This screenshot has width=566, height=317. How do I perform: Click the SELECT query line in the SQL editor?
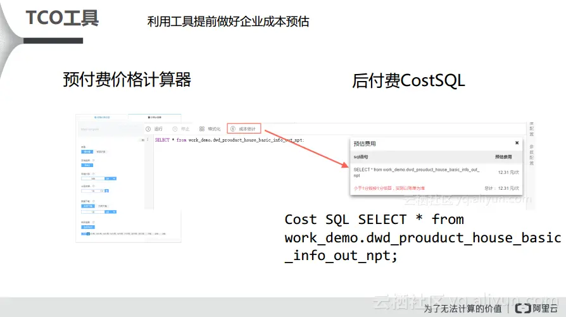229,140
